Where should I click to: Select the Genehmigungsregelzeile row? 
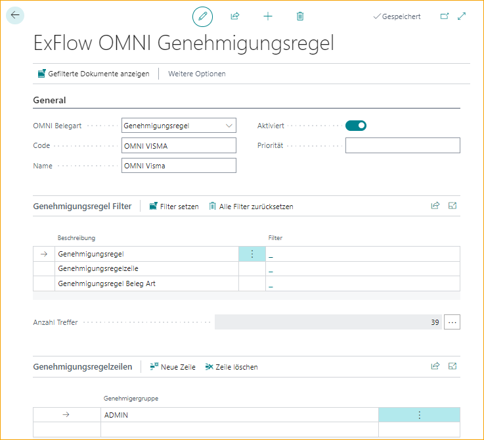point(146,269)
